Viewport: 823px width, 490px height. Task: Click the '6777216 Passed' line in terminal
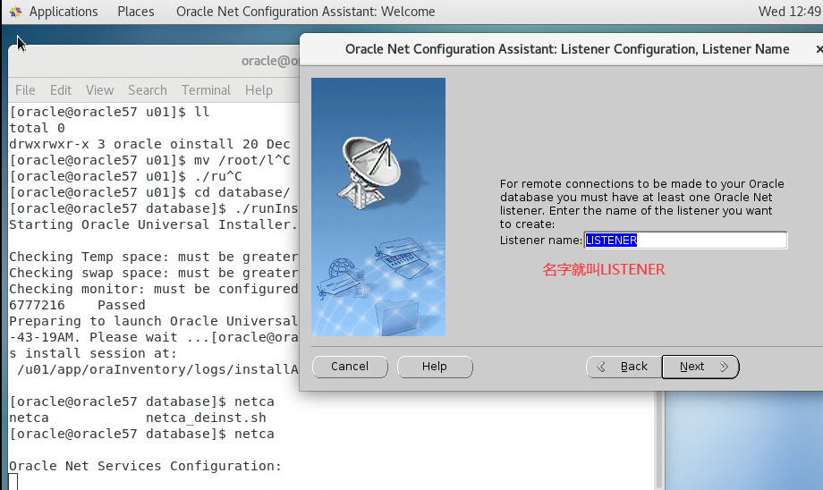77,305
